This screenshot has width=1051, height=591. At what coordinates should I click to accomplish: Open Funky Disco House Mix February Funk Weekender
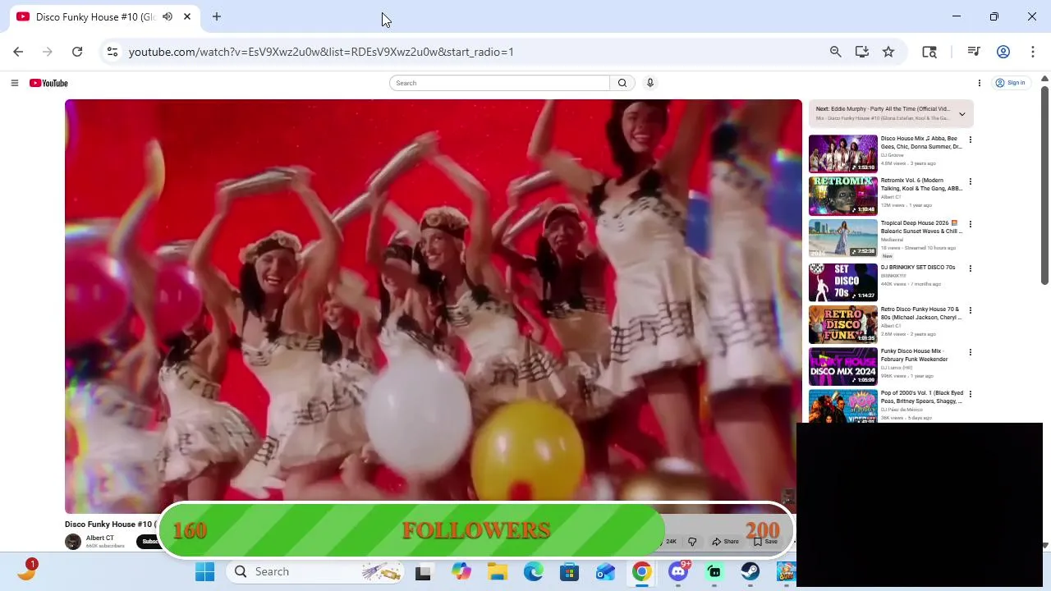pyautogui.click(x=843, y=366)
